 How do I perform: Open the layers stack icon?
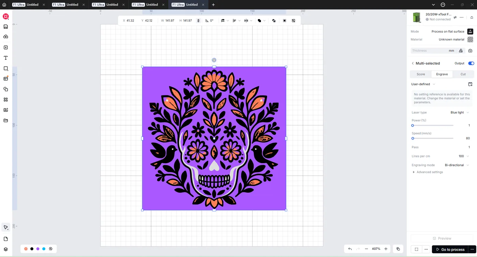tap(5, 249)
